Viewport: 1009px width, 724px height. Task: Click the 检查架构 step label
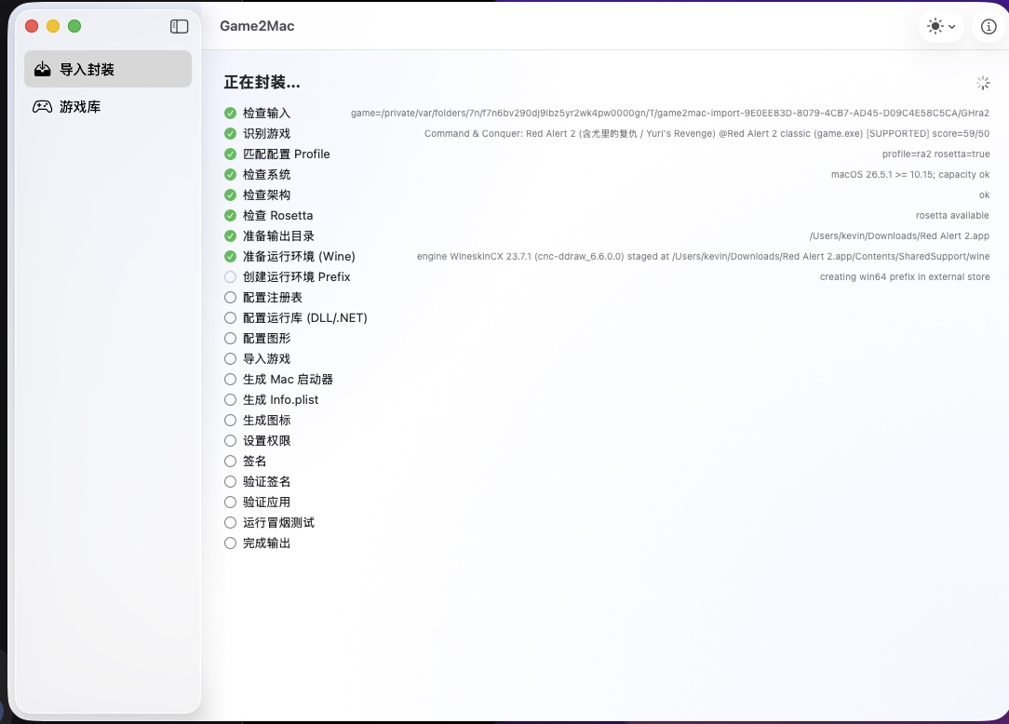pyautogui.click(x=266, y=195)
